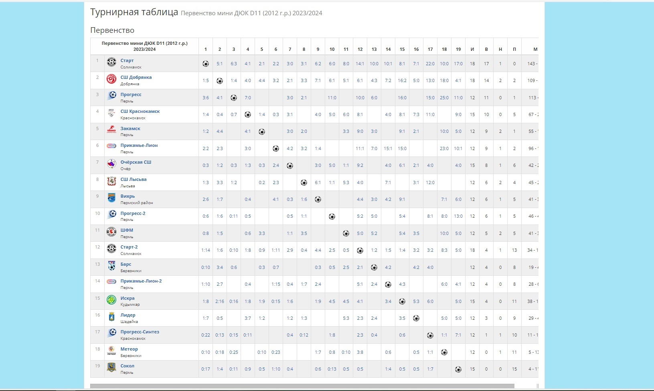This screenshot has width=654, height=391.
Task: Click the Турнирная таблица page heading
Action: click(134, 12)
